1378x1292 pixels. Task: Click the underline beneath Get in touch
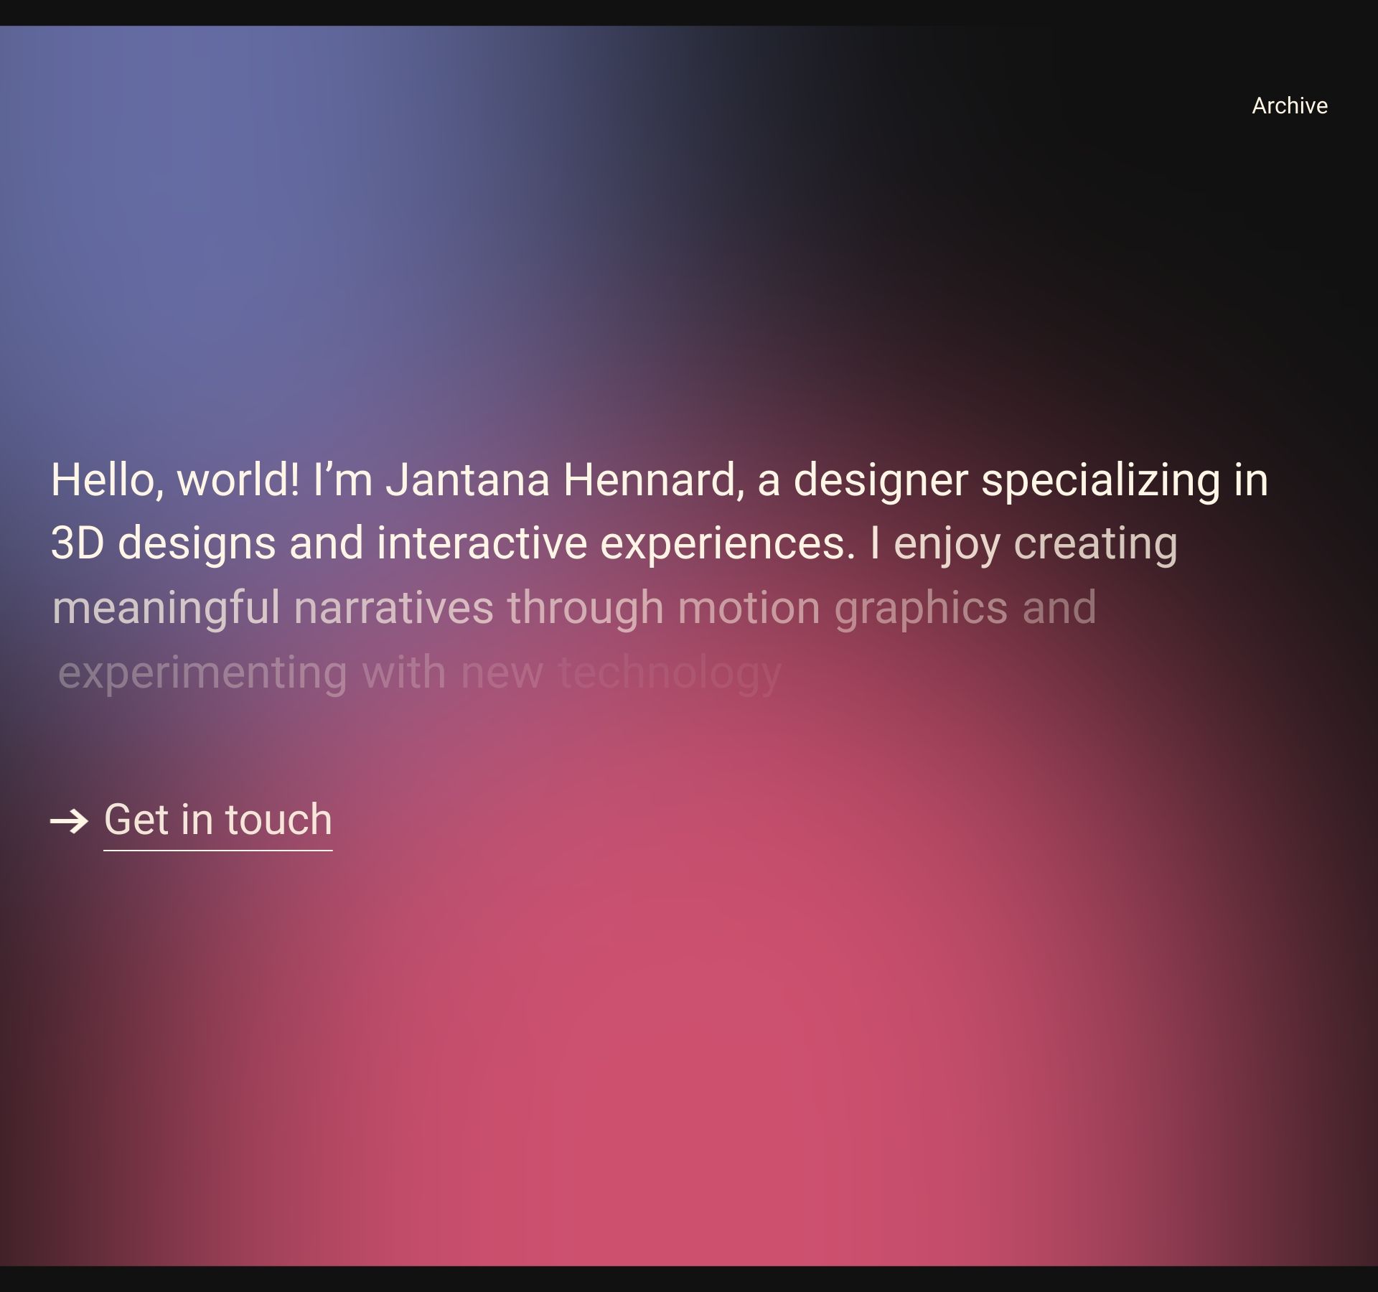tap(217, 851)
